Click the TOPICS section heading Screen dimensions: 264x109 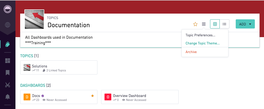pyautogui.click(x=27, y=56)
